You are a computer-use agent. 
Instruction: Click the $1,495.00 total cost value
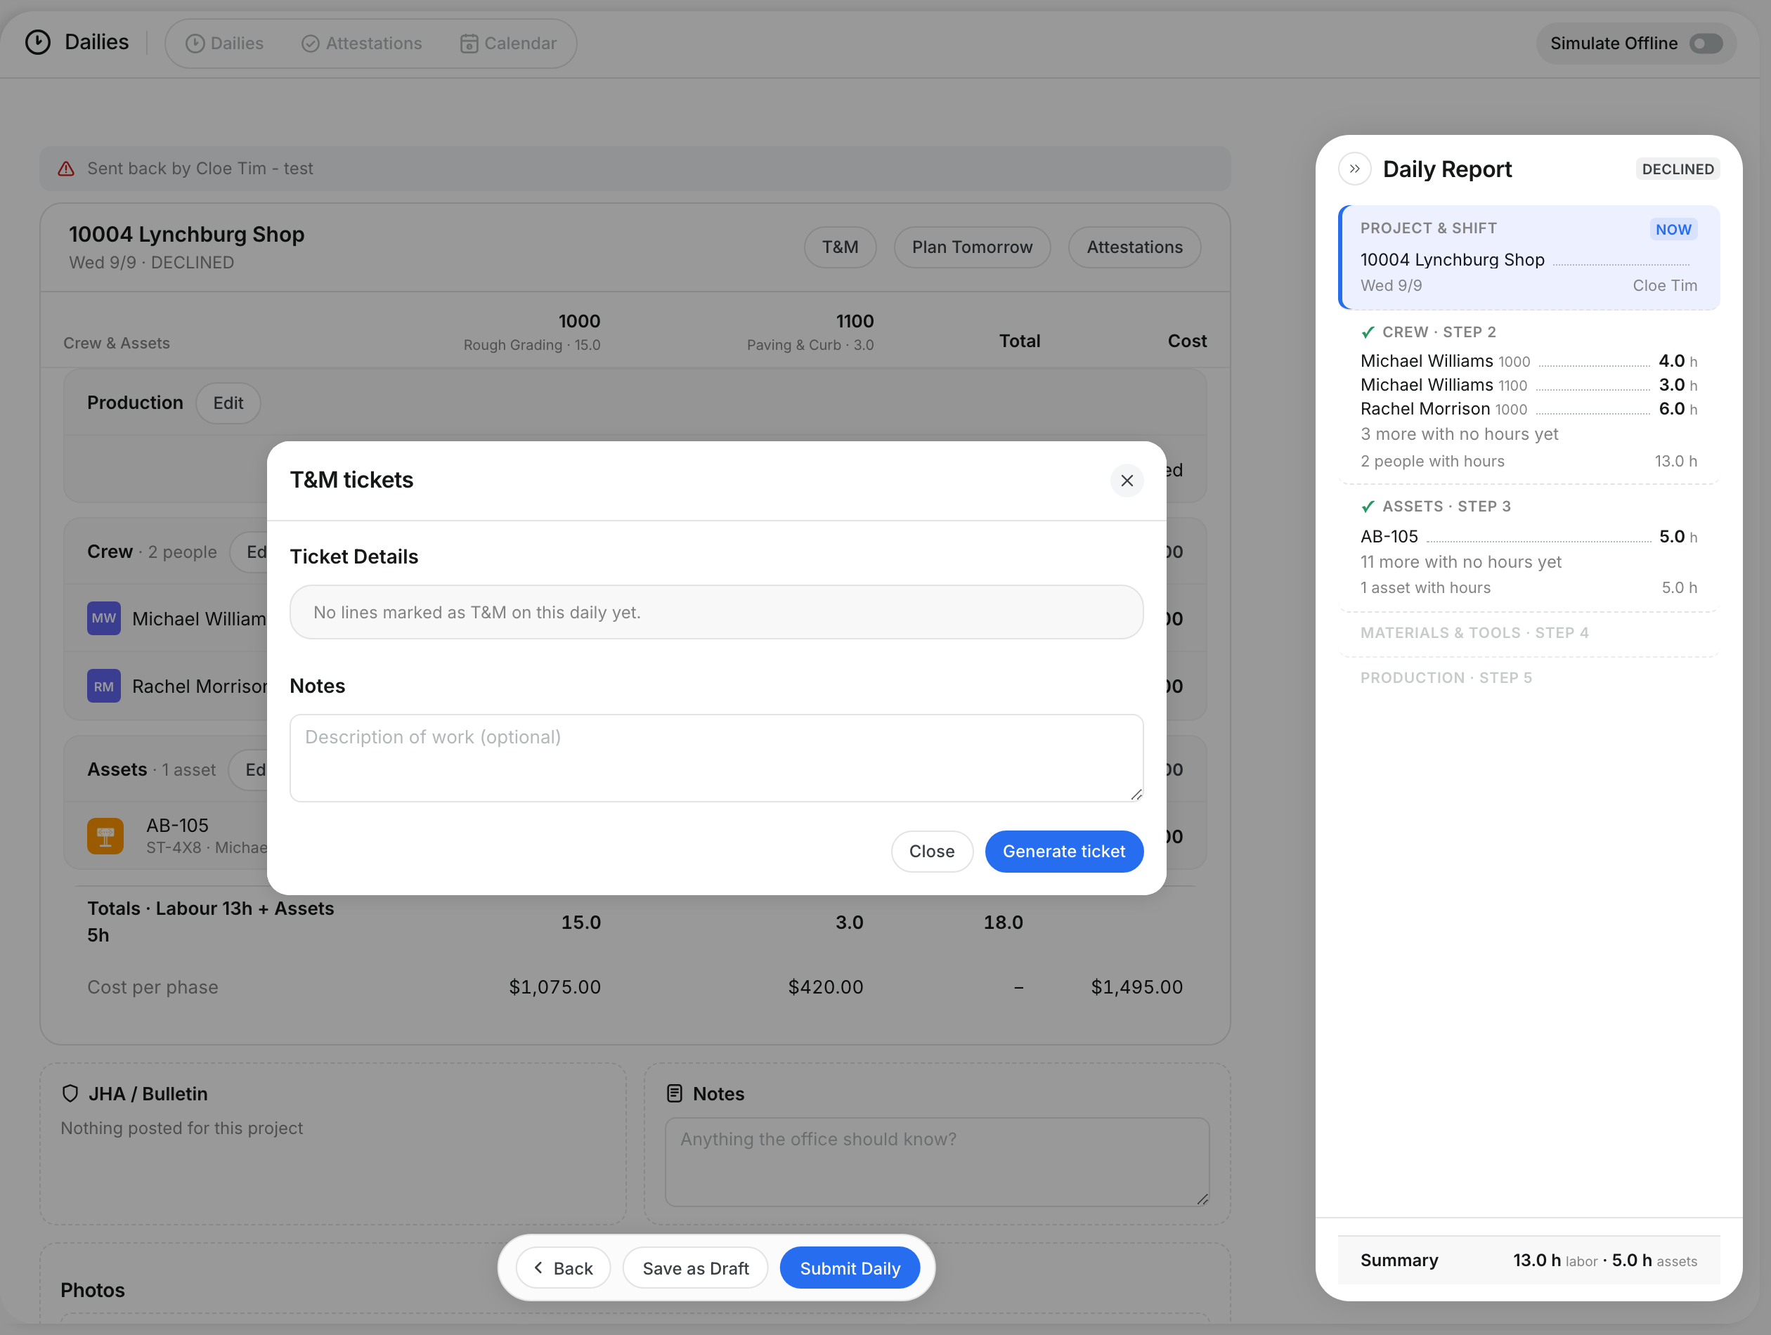(x=1136, y=986)
